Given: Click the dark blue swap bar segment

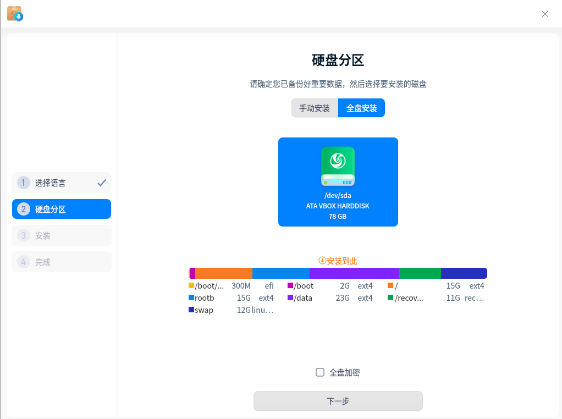Looking at the screenshot, I should (464, 273).
